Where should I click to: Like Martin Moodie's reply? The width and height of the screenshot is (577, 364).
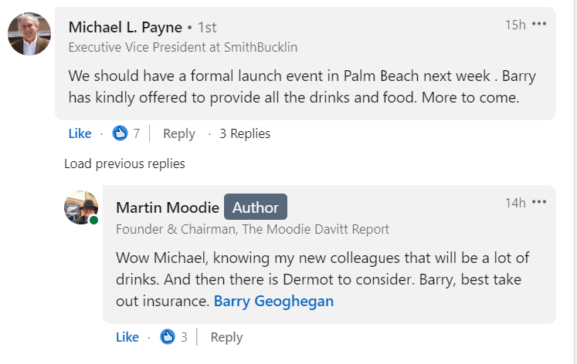coord(127,337)
